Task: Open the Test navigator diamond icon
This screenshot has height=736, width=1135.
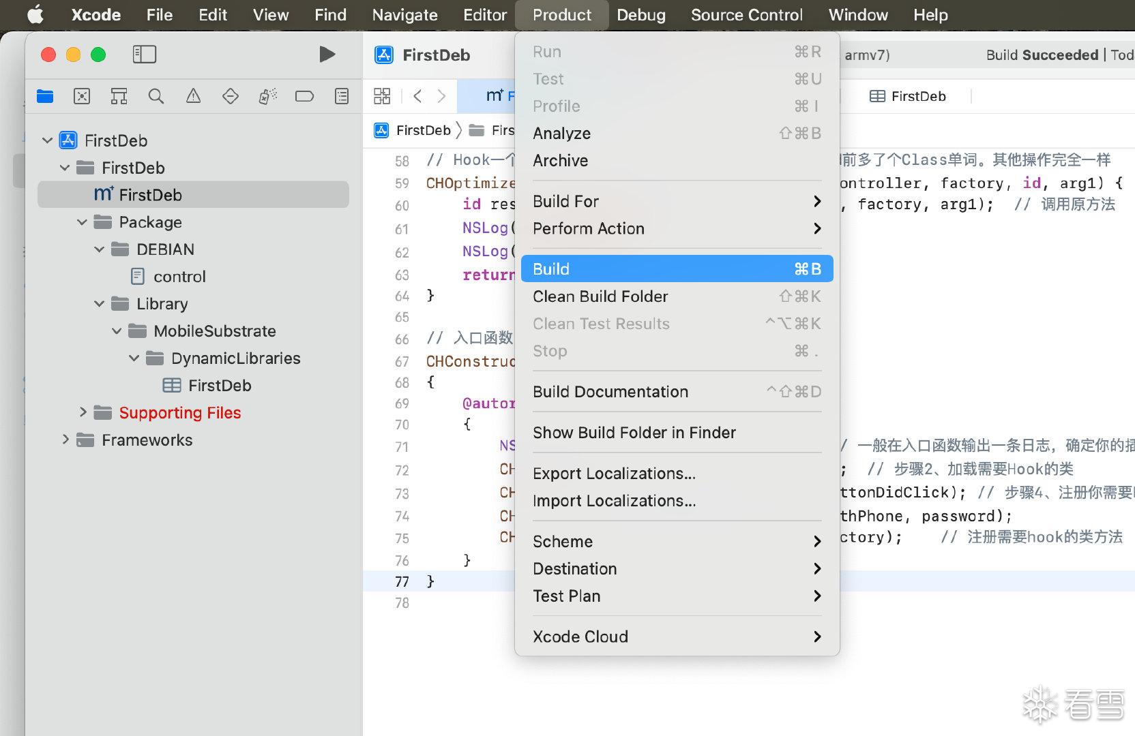Action: [x=231, y=96]
